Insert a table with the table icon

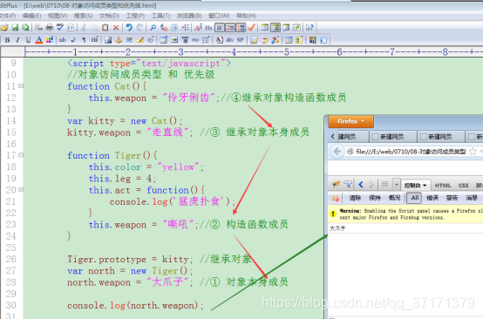164,40
